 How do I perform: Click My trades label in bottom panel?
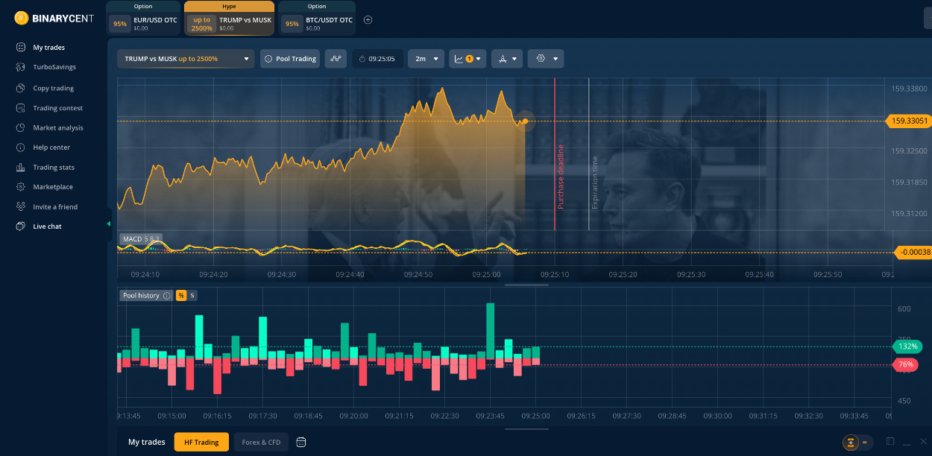click(x=147, y=442)
